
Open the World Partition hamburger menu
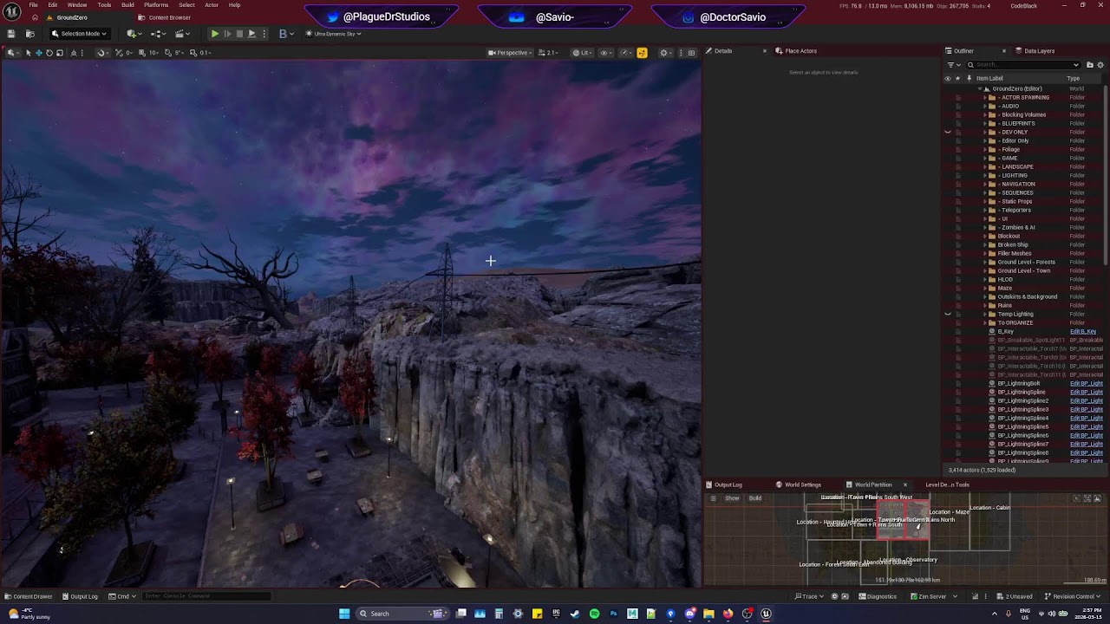(713, 498)
